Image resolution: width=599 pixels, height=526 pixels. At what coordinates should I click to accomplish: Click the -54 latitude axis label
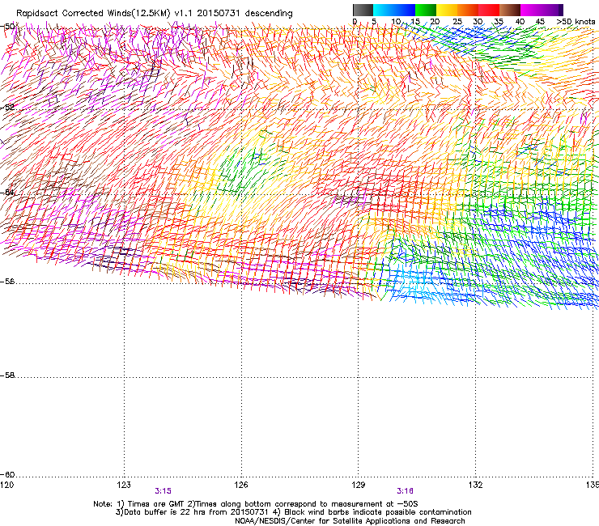[7, 192]
